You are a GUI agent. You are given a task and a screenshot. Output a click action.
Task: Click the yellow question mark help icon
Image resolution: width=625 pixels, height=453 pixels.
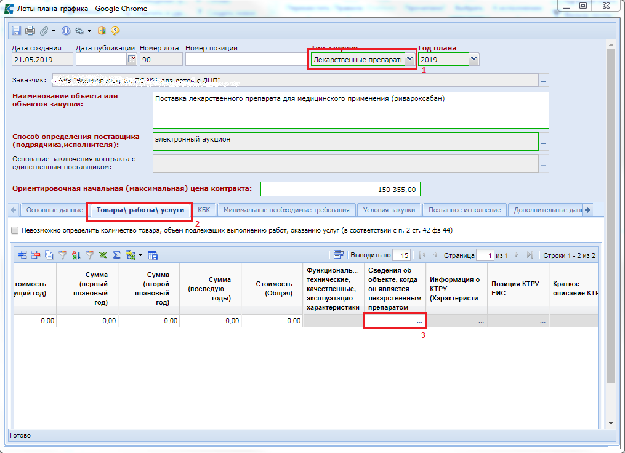[115, 31]
